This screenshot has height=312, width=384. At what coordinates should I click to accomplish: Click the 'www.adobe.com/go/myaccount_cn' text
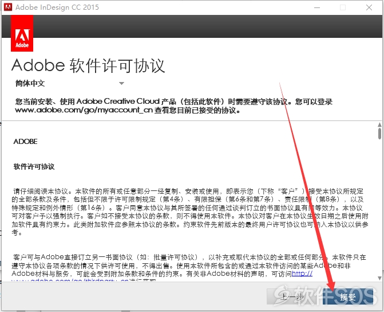84,110
